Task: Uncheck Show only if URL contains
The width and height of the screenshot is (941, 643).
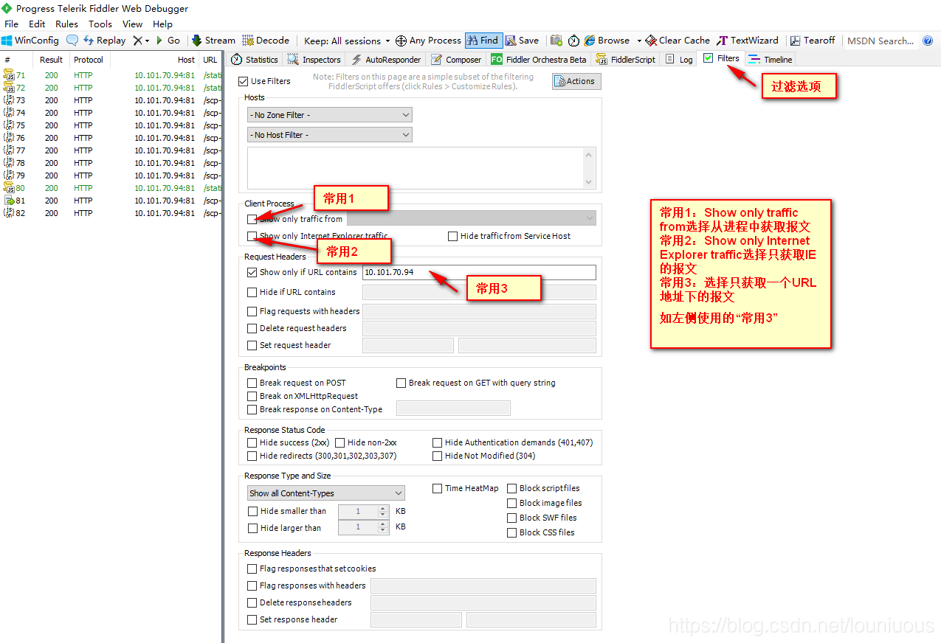Action: 252,272
